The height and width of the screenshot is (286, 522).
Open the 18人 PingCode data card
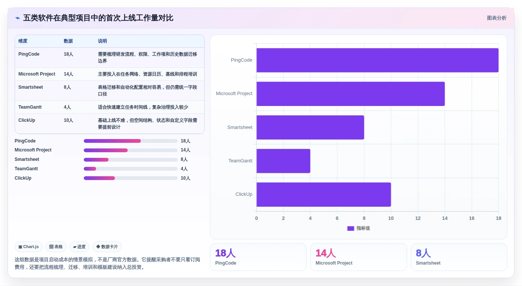pos(258,257)
